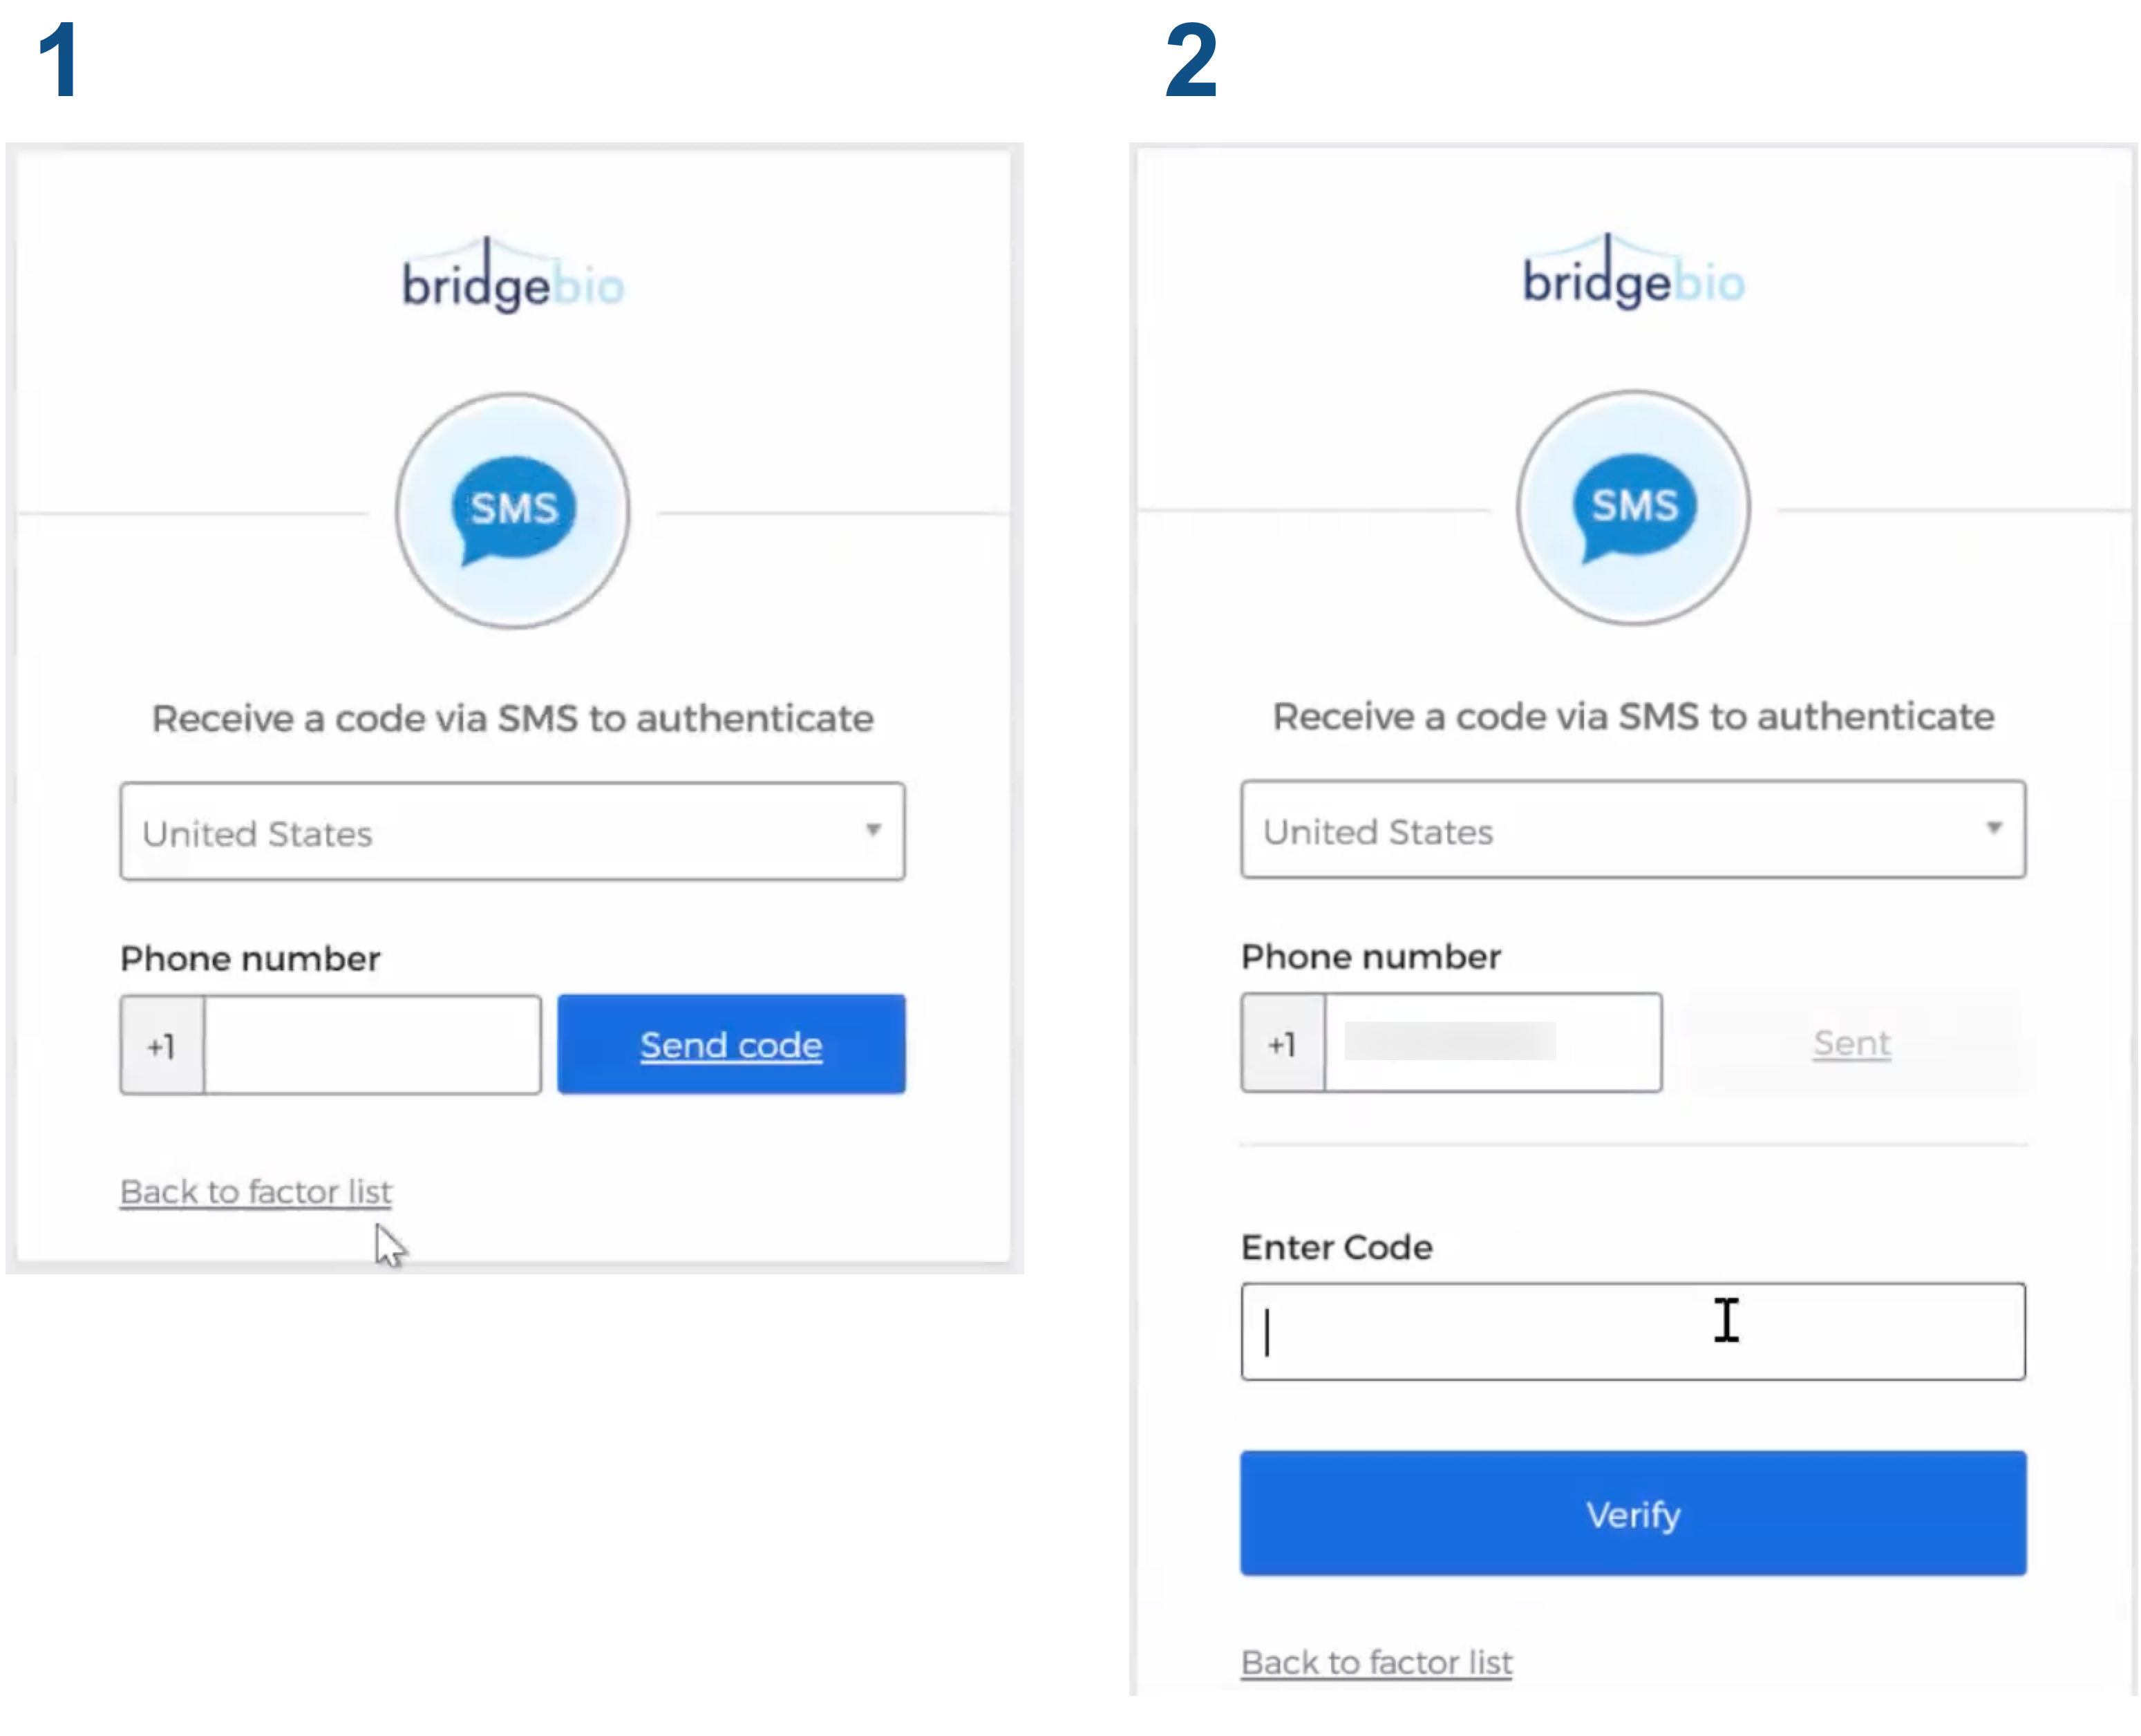Screen dimensions: 2141x1736
Task: Click the +1 country code prefix in panel 2
Action: point(1281,1043)
